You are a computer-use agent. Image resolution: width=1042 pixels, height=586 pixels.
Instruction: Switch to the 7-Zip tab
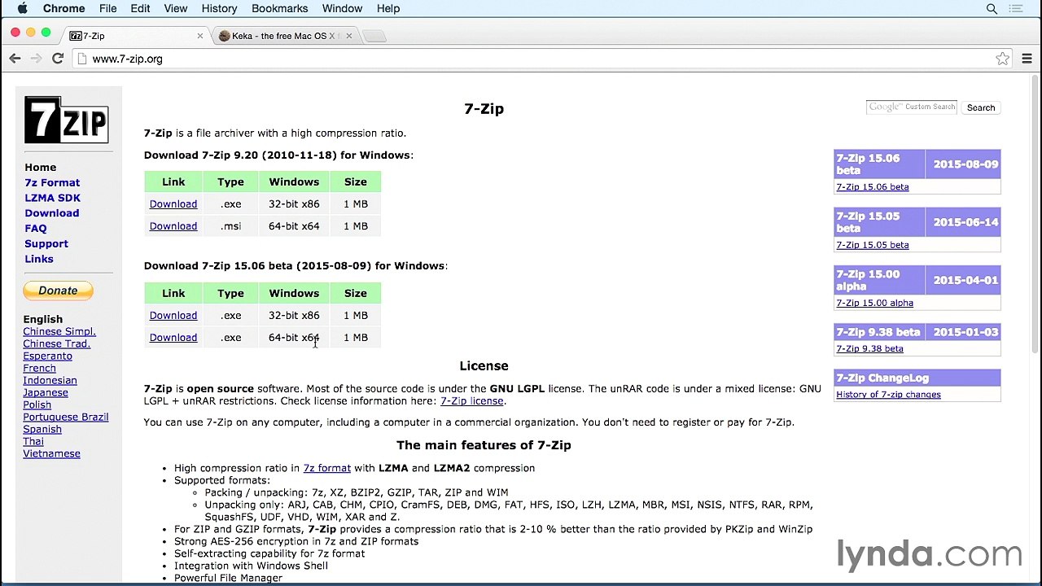(x=134, y=36)
